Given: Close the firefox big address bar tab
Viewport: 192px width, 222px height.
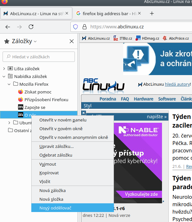Looking at the screenshot, I should tap(139, 13).
